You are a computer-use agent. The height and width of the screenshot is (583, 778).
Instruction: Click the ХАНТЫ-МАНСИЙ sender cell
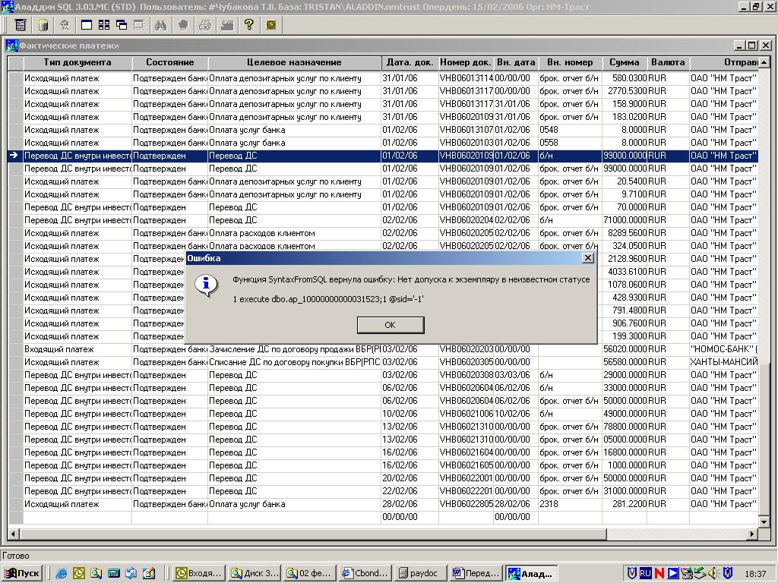(724, 362)
